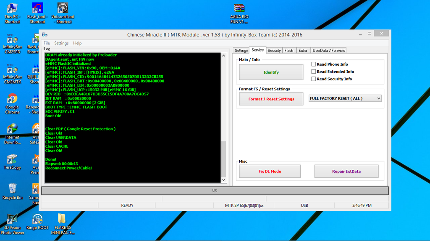This screenshot has height=241, width=430.
Task: Tick the Read Extended Info checkbox
Action: (314, 72)
